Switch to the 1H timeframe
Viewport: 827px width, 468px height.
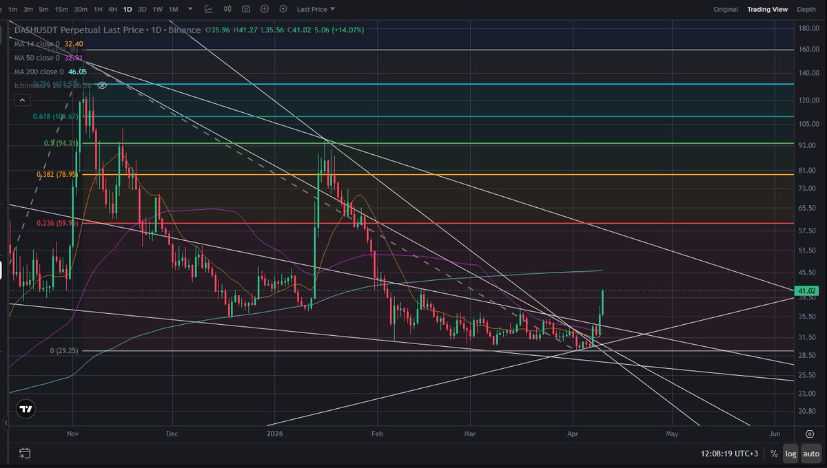(x=99, y=10)
